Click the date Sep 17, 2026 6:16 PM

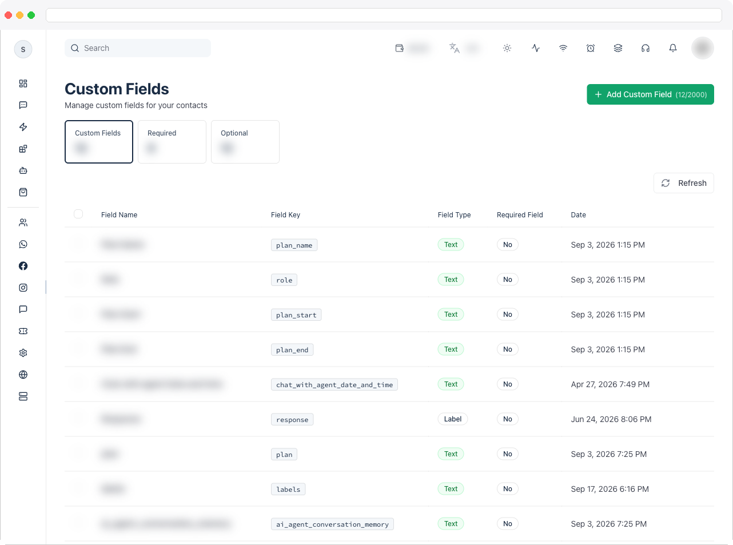(x=609, y=489)
